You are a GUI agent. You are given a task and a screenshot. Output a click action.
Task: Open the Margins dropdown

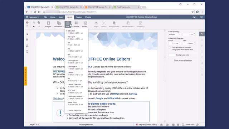(48, 24)
